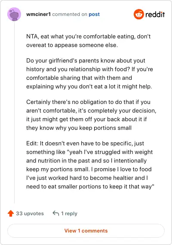172x245 pixels.
Task: Click the paragraph starting 'NTA, eat what'
Action: coord(89,41)
